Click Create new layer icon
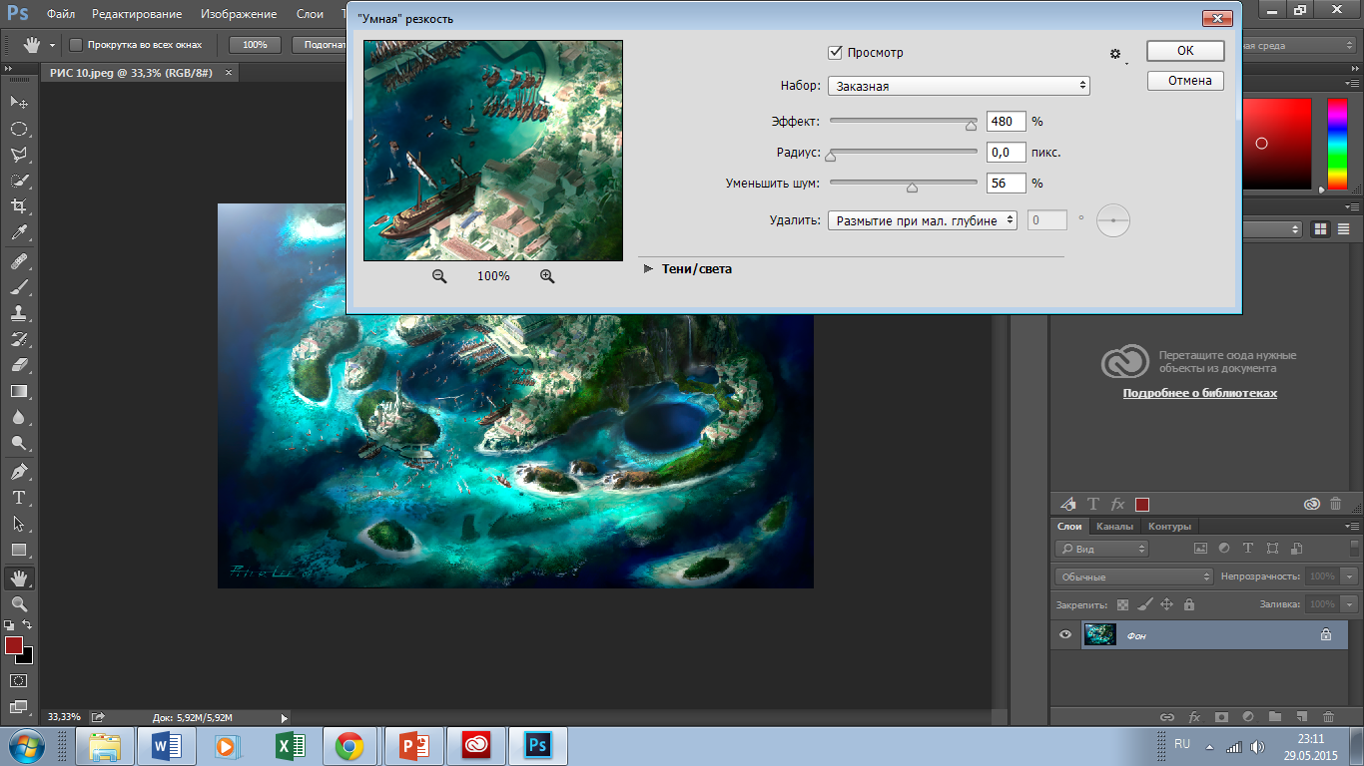Screen dimensions: 1364x766 pos(1301,716)
